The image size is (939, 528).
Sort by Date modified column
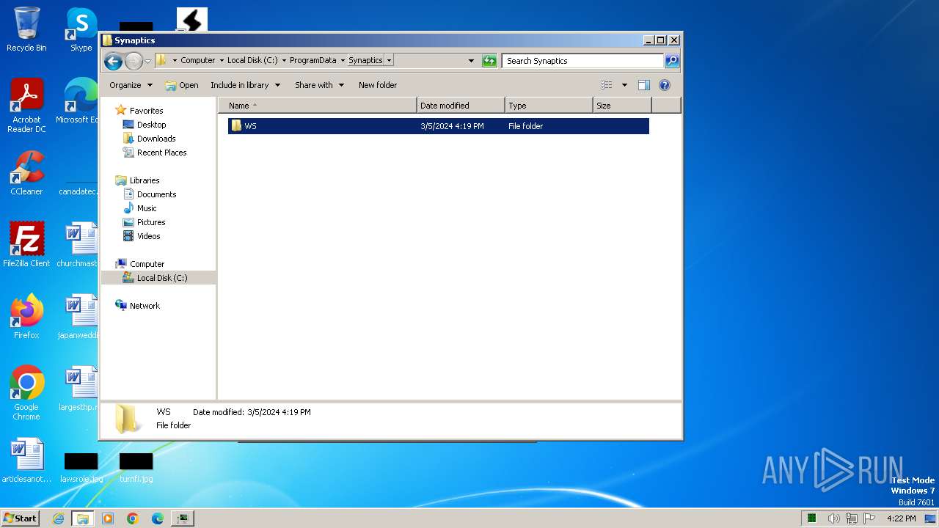point(461,106)
